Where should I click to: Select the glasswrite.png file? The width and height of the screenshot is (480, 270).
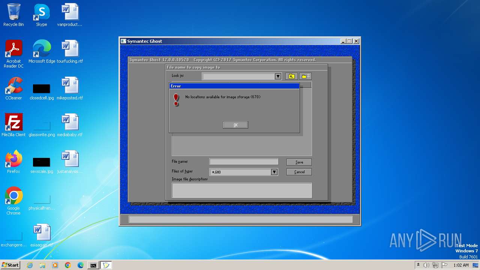(42, 127)
